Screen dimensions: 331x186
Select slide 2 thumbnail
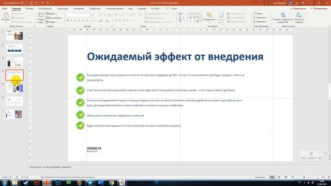pyautogui.click(x=14, y=49)
